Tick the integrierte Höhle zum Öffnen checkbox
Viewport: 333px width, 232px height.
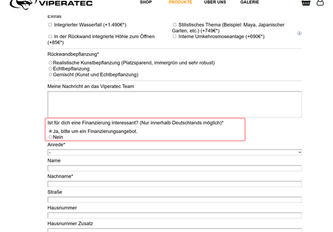(50, 36)
